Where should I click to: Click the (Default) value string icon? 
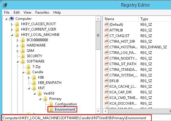click(107, 24)
